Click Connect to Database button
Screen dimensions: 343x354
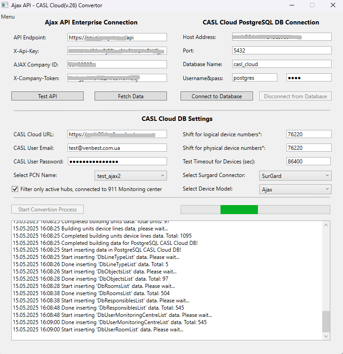coord(217,96)
